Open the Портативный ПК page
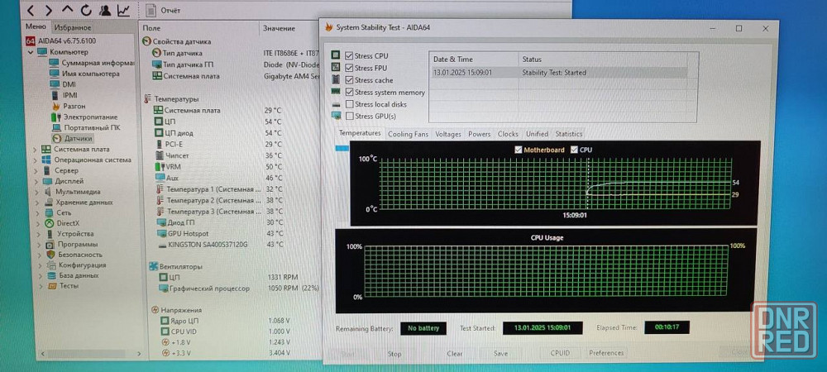Screen dimensions: 827x372 coord(92,127)
